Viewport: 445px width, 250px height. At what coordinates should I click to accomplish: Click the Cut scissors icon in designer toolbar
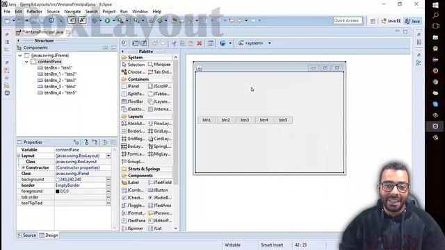coord(174,43)
